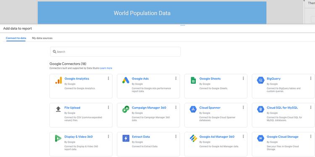Click the File Upload arrow icon
Viewport: 315px width, 157px height.
point(58,109)
